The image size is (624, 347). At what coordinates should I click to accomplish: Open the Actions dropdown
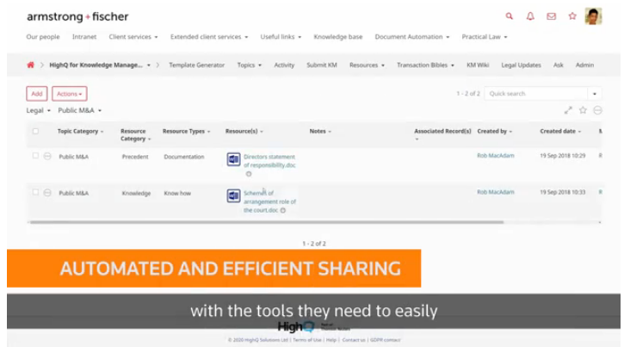(x=70, y=93)
